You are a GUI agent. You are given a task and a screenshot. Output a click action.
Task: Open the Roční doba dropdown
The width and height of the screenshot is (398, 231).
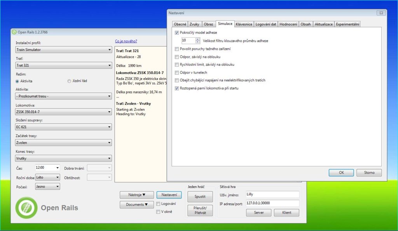[x=47, y=177]
